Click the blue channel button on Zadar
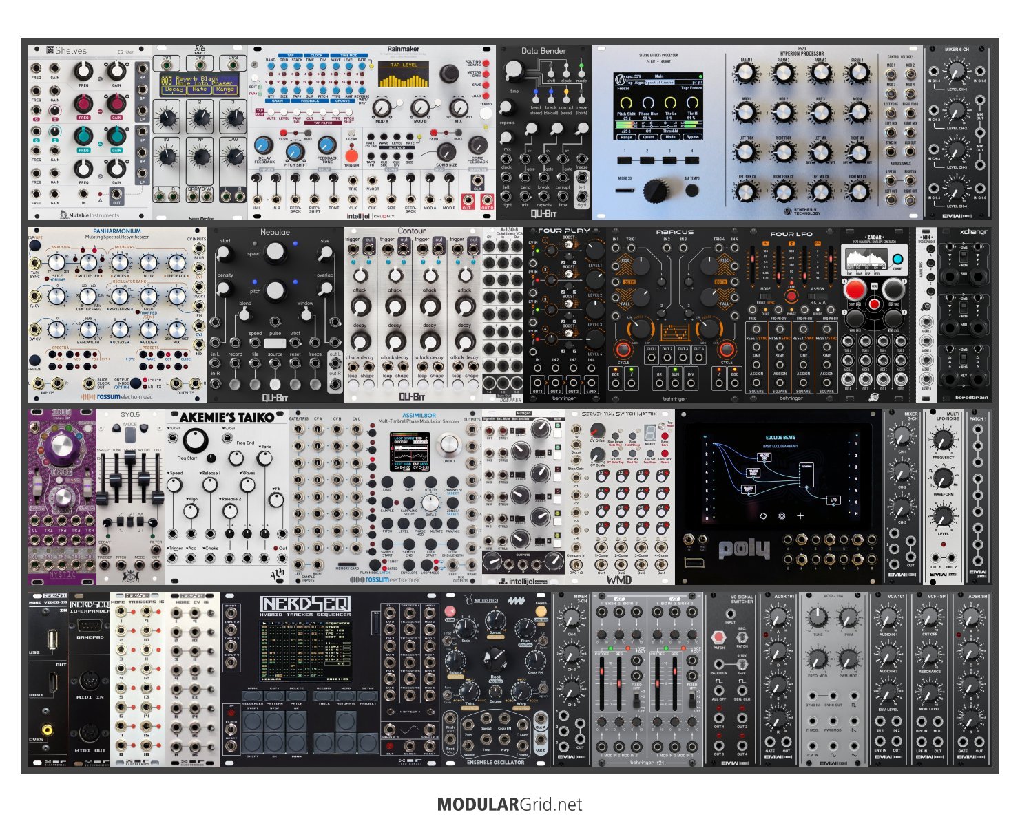Viewport: 1020px width, 819px height. [897, 260]
